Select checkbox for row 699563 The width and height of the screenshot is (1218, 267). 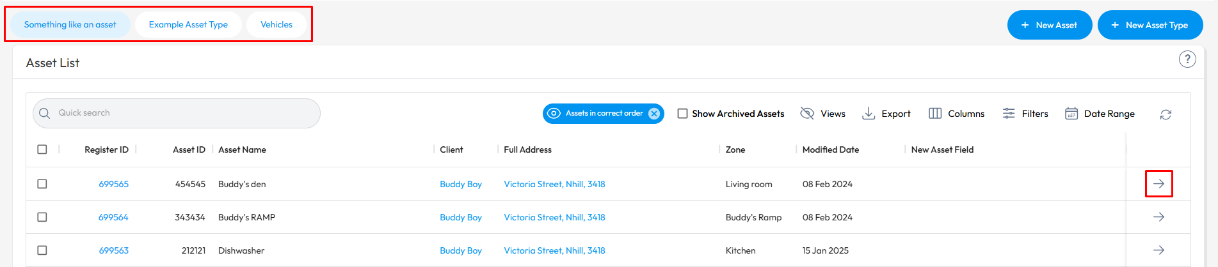(x=42, y=250)
